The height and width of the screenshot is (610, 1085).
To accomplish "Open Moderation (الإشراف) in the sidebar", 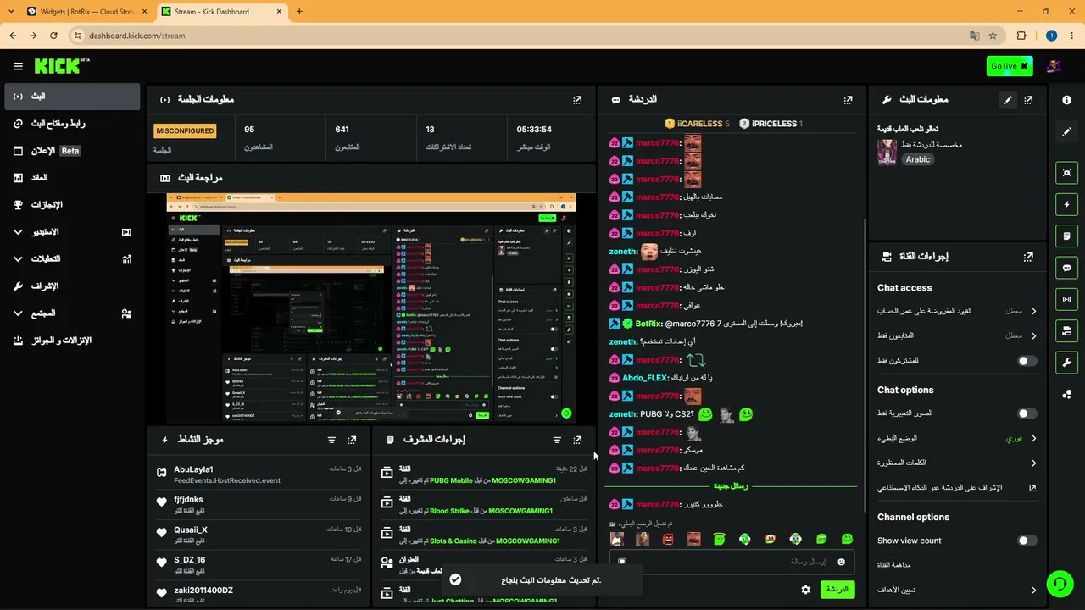I will (x=72, y=286).
